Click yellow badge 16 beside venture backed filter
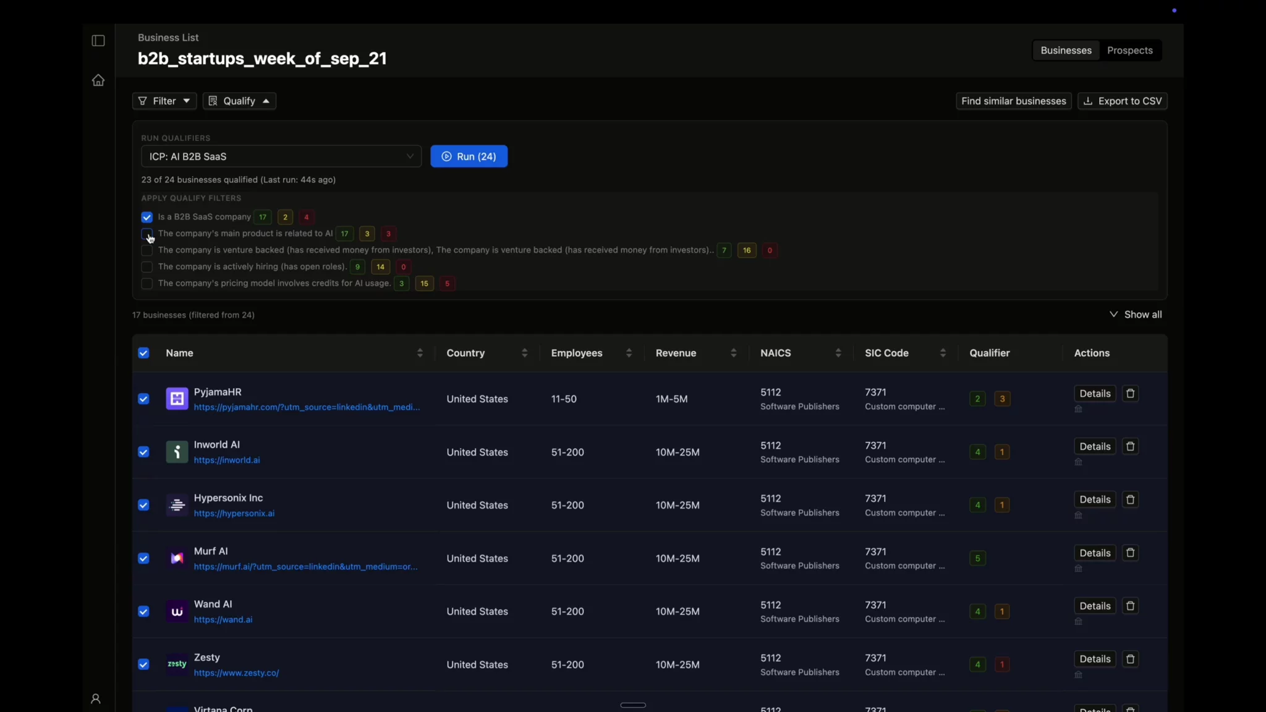 747,250
